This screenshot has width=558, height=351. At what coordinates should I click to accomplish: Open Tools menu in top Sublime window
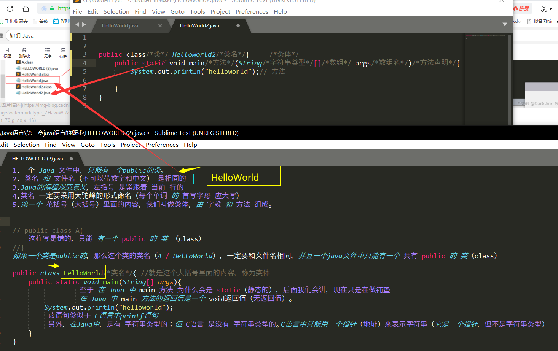tap(198, 12)
